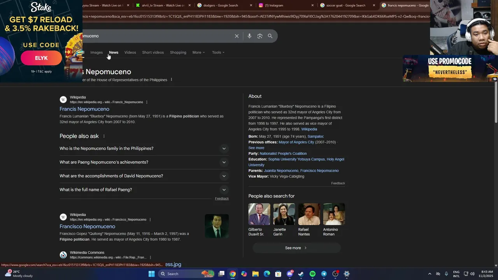Switch to the News search tab
498x280 pixels.
click(x=114, y=52)
